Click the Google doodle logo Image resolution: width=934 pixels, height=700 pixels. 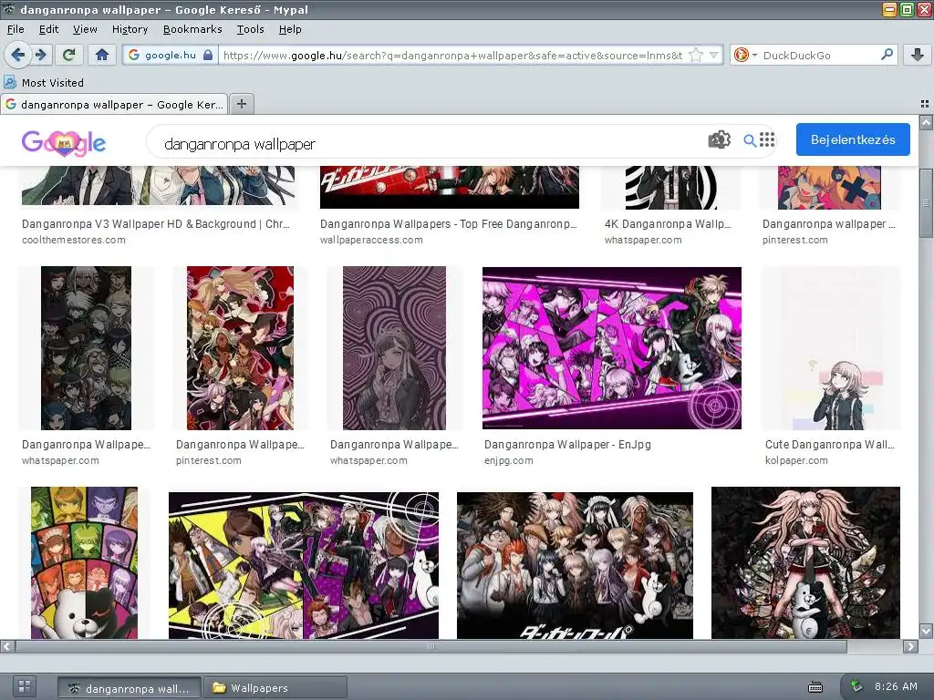[64, 143]
